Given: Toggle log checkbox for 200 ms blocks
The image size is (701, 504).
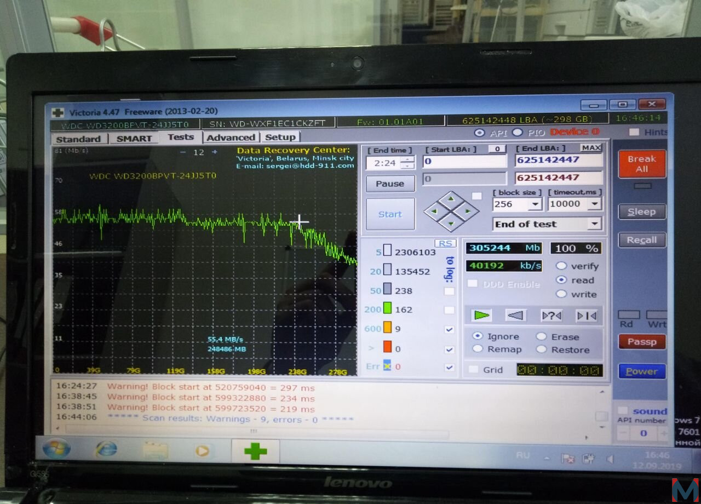Looking at the screenshot, I should tap(450, 310).
